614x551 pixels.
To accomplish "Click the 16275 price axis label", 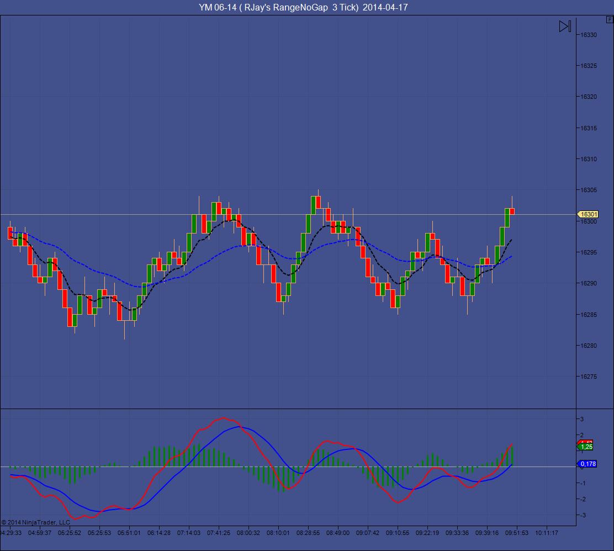I will point(588,377).
